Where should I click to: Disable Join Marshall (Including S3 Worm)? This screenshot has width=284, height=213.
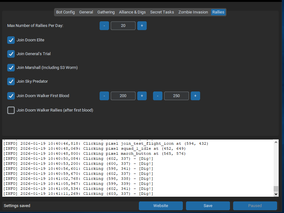[x=11, y=68]
